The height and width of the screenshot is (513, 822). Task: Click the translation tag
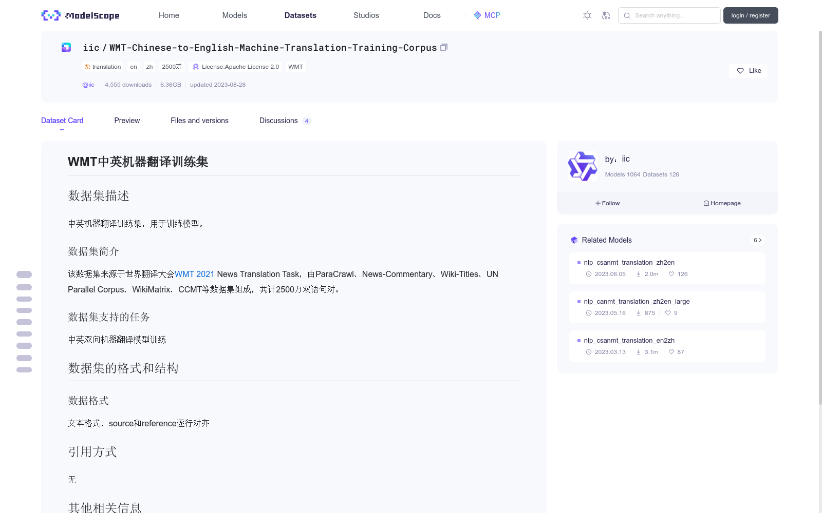(103, 67)
